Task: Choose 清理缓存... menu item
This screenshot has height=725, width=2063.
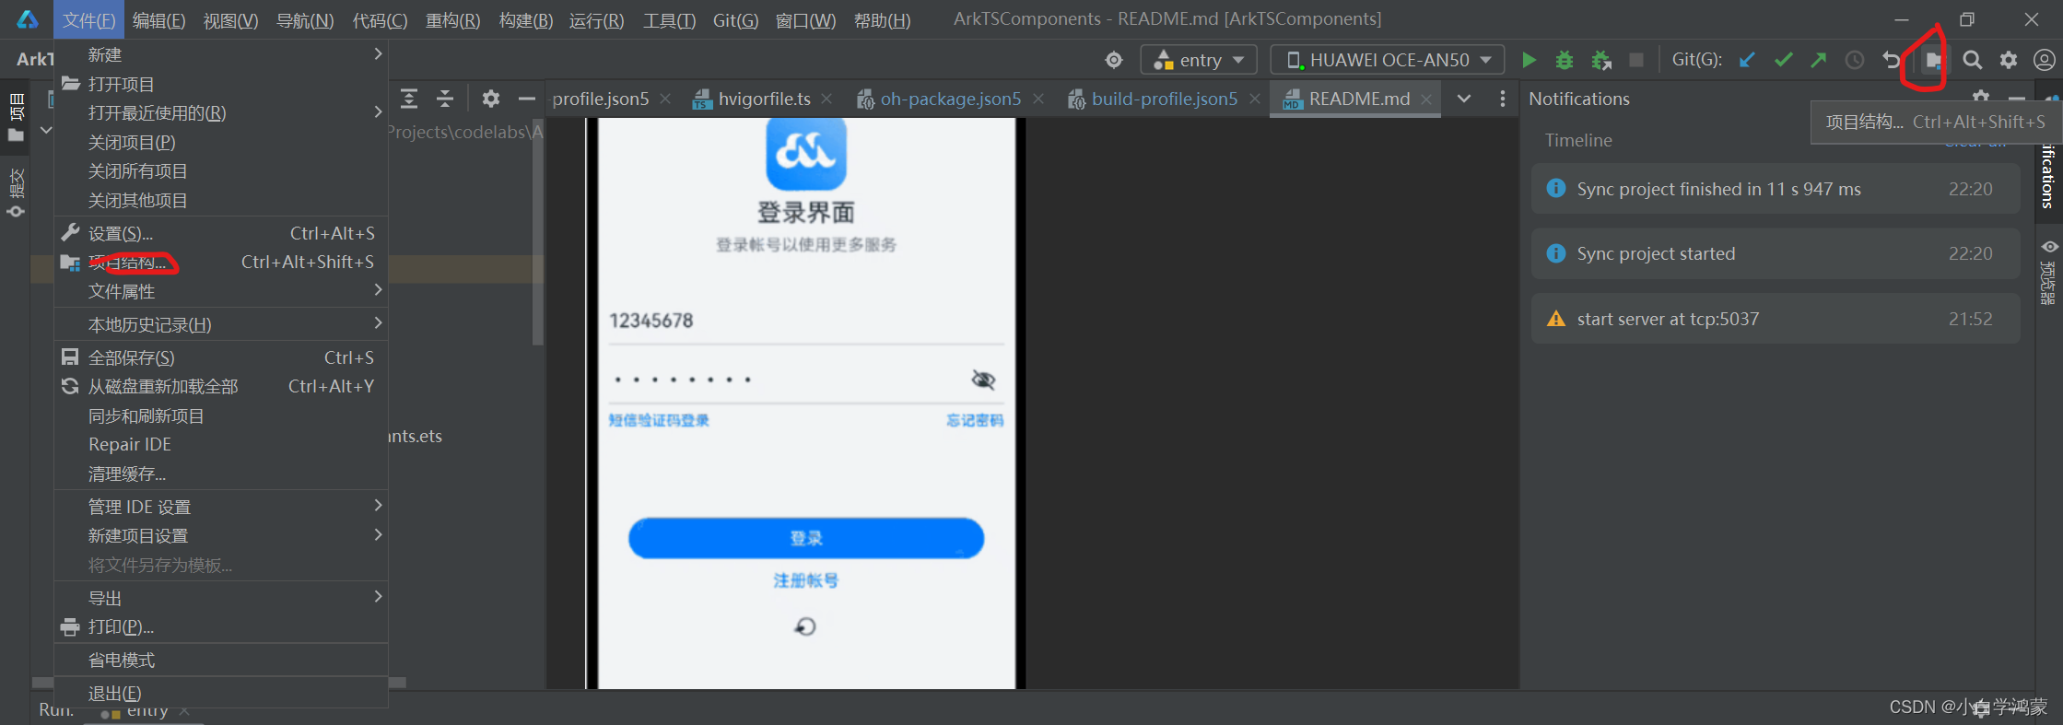Action: (x=221, y=474)
